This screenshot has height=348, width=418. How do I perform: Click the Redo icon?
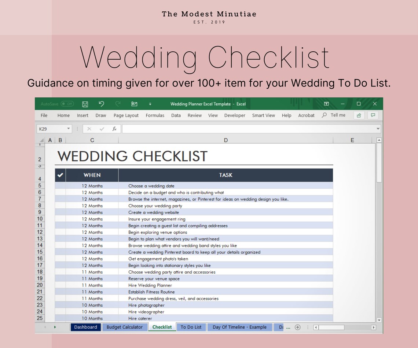pyautogui.click(x=118, y=104)
